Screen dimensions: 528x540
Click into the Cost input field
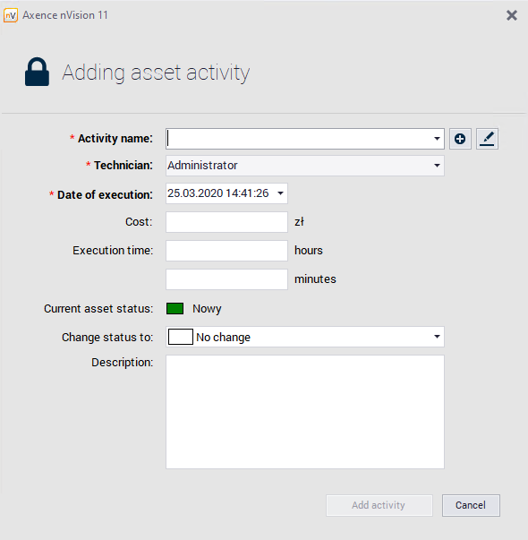226,222
